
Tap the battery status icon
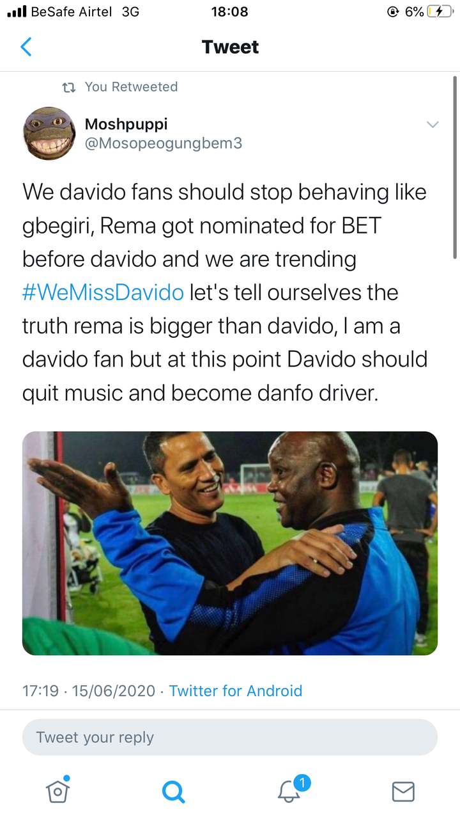pos(441,12)
